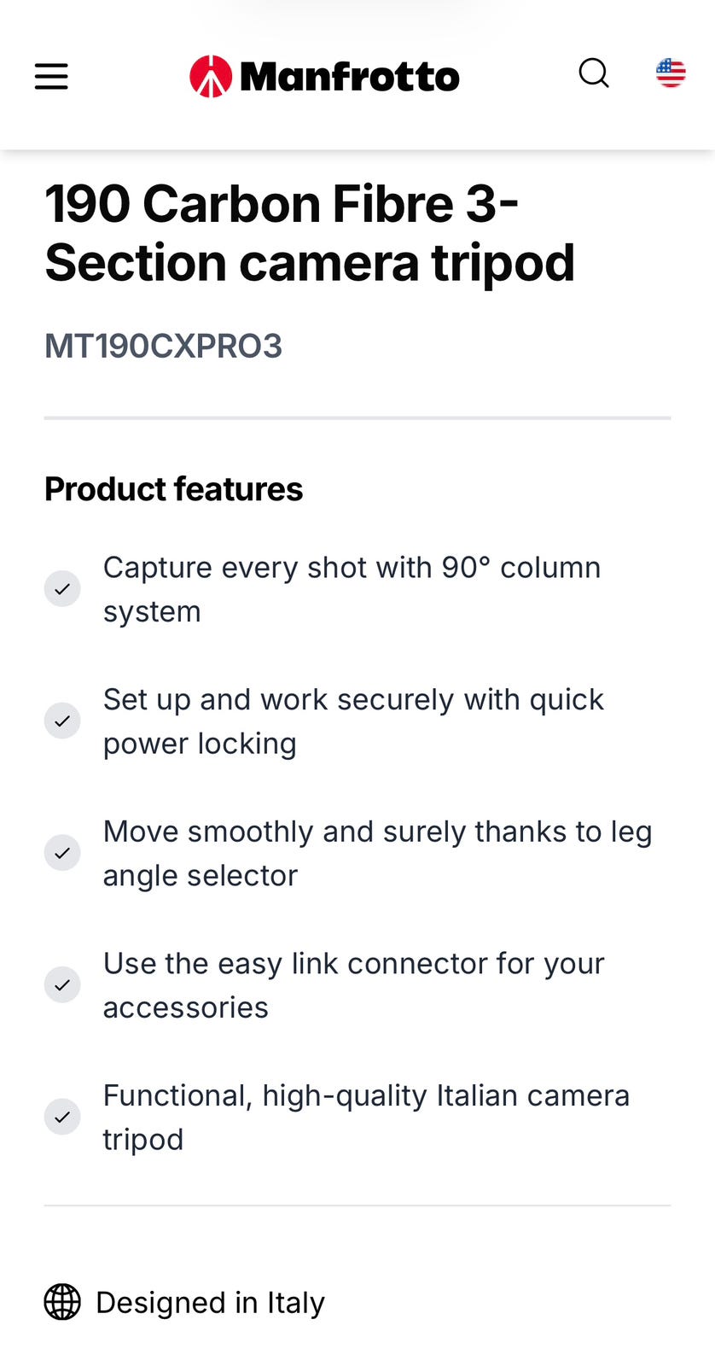Open the hamburger navigation menu
The width and height of the screenshot is (715, 1366).
(x=51, y=76)
